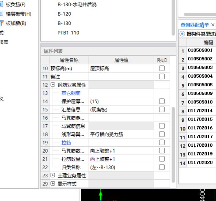This screenshot has width=216, height=201.
Task: Click 马凳筋参数 value cell
Action: (121, 118)
